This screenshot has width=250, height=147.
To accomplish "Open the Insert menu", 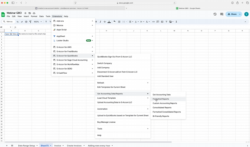I will coord(26,16).
